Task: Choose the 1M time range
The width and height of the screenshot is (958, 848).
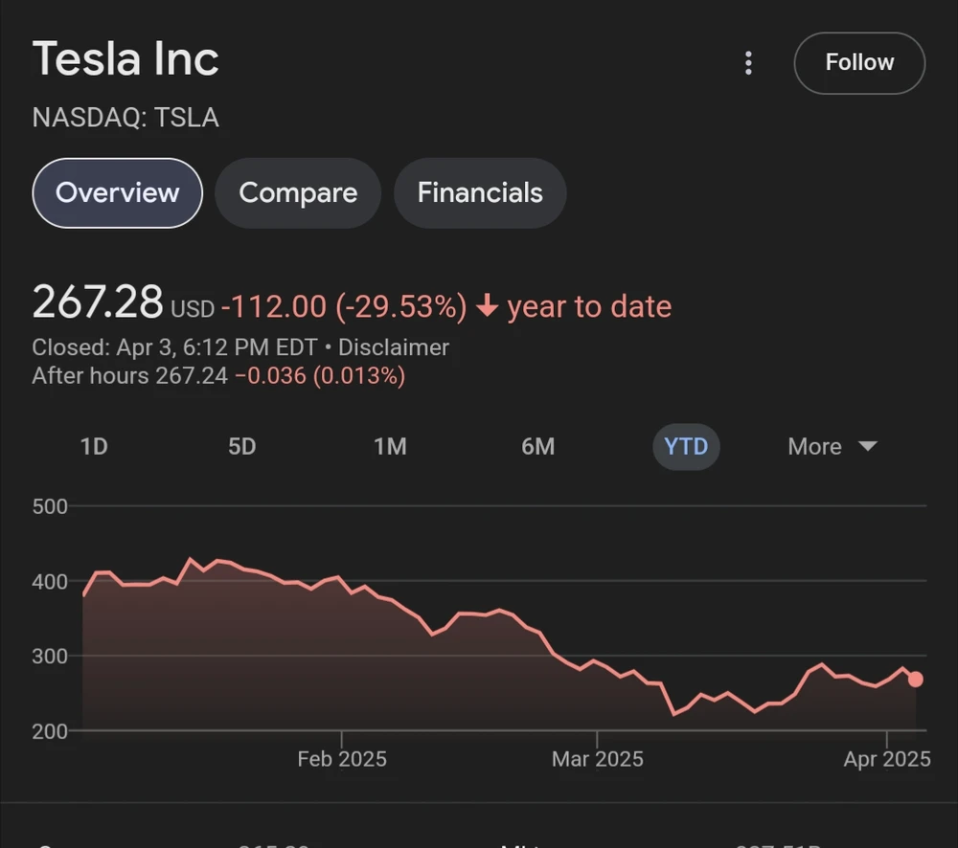Action: click(x=390, y=447)
